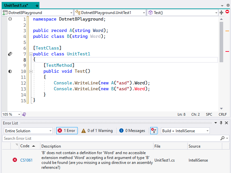Click the Ch: 2 column indicator
This screenshot has width=231, height=173.
click(x=195, y=114)
